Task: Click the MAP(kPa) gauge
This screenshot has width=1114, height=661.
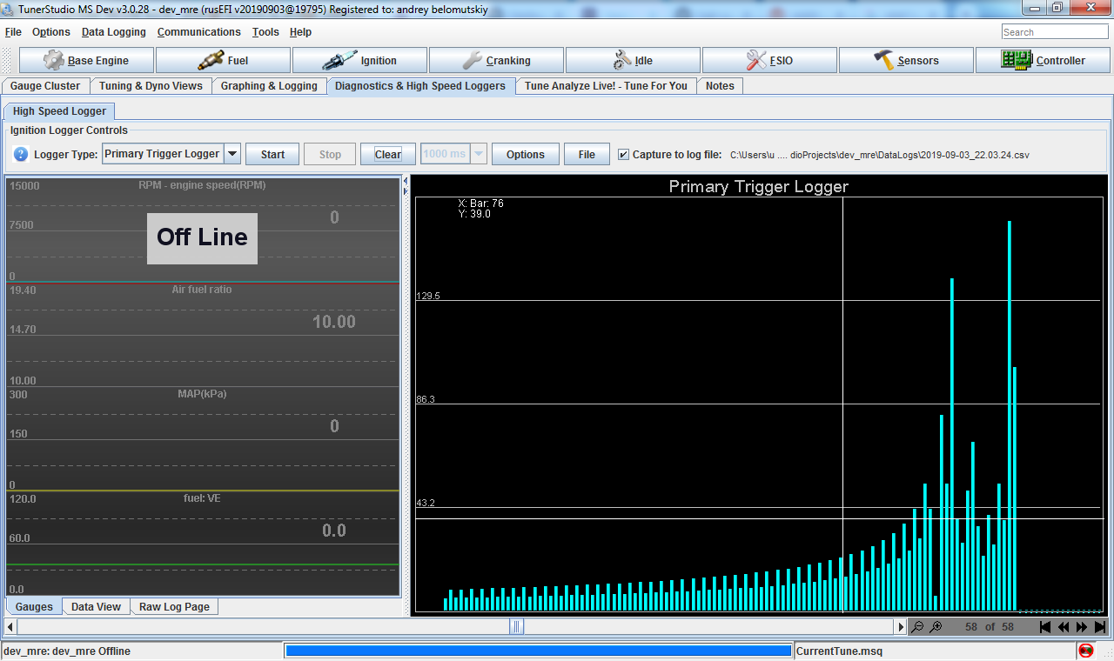Action: pyautogui.click(x=202, y=439)
